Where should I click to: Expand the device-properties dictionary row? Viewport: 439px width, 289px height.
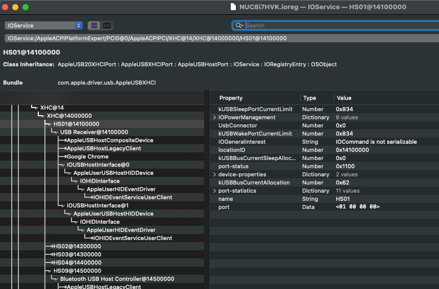tap(214, 174)
